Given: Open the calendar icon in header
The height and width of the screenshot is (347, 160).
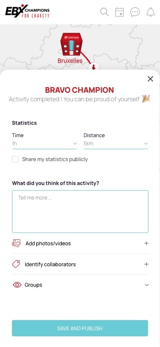Looking at the screenshot, I should click(119, 12).
